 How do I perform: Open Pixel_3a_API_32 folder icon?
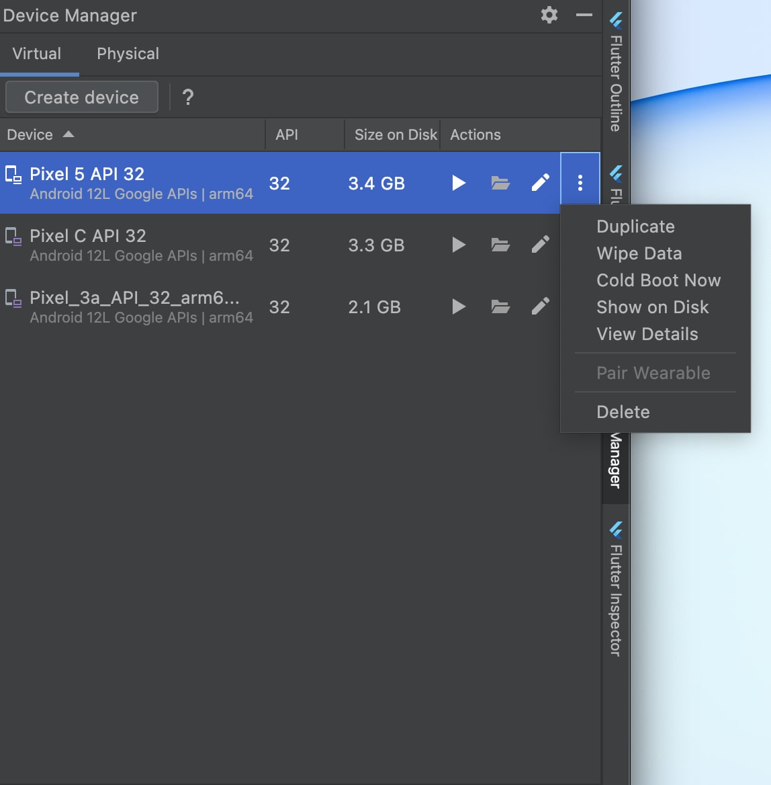[x=500, y=306]
